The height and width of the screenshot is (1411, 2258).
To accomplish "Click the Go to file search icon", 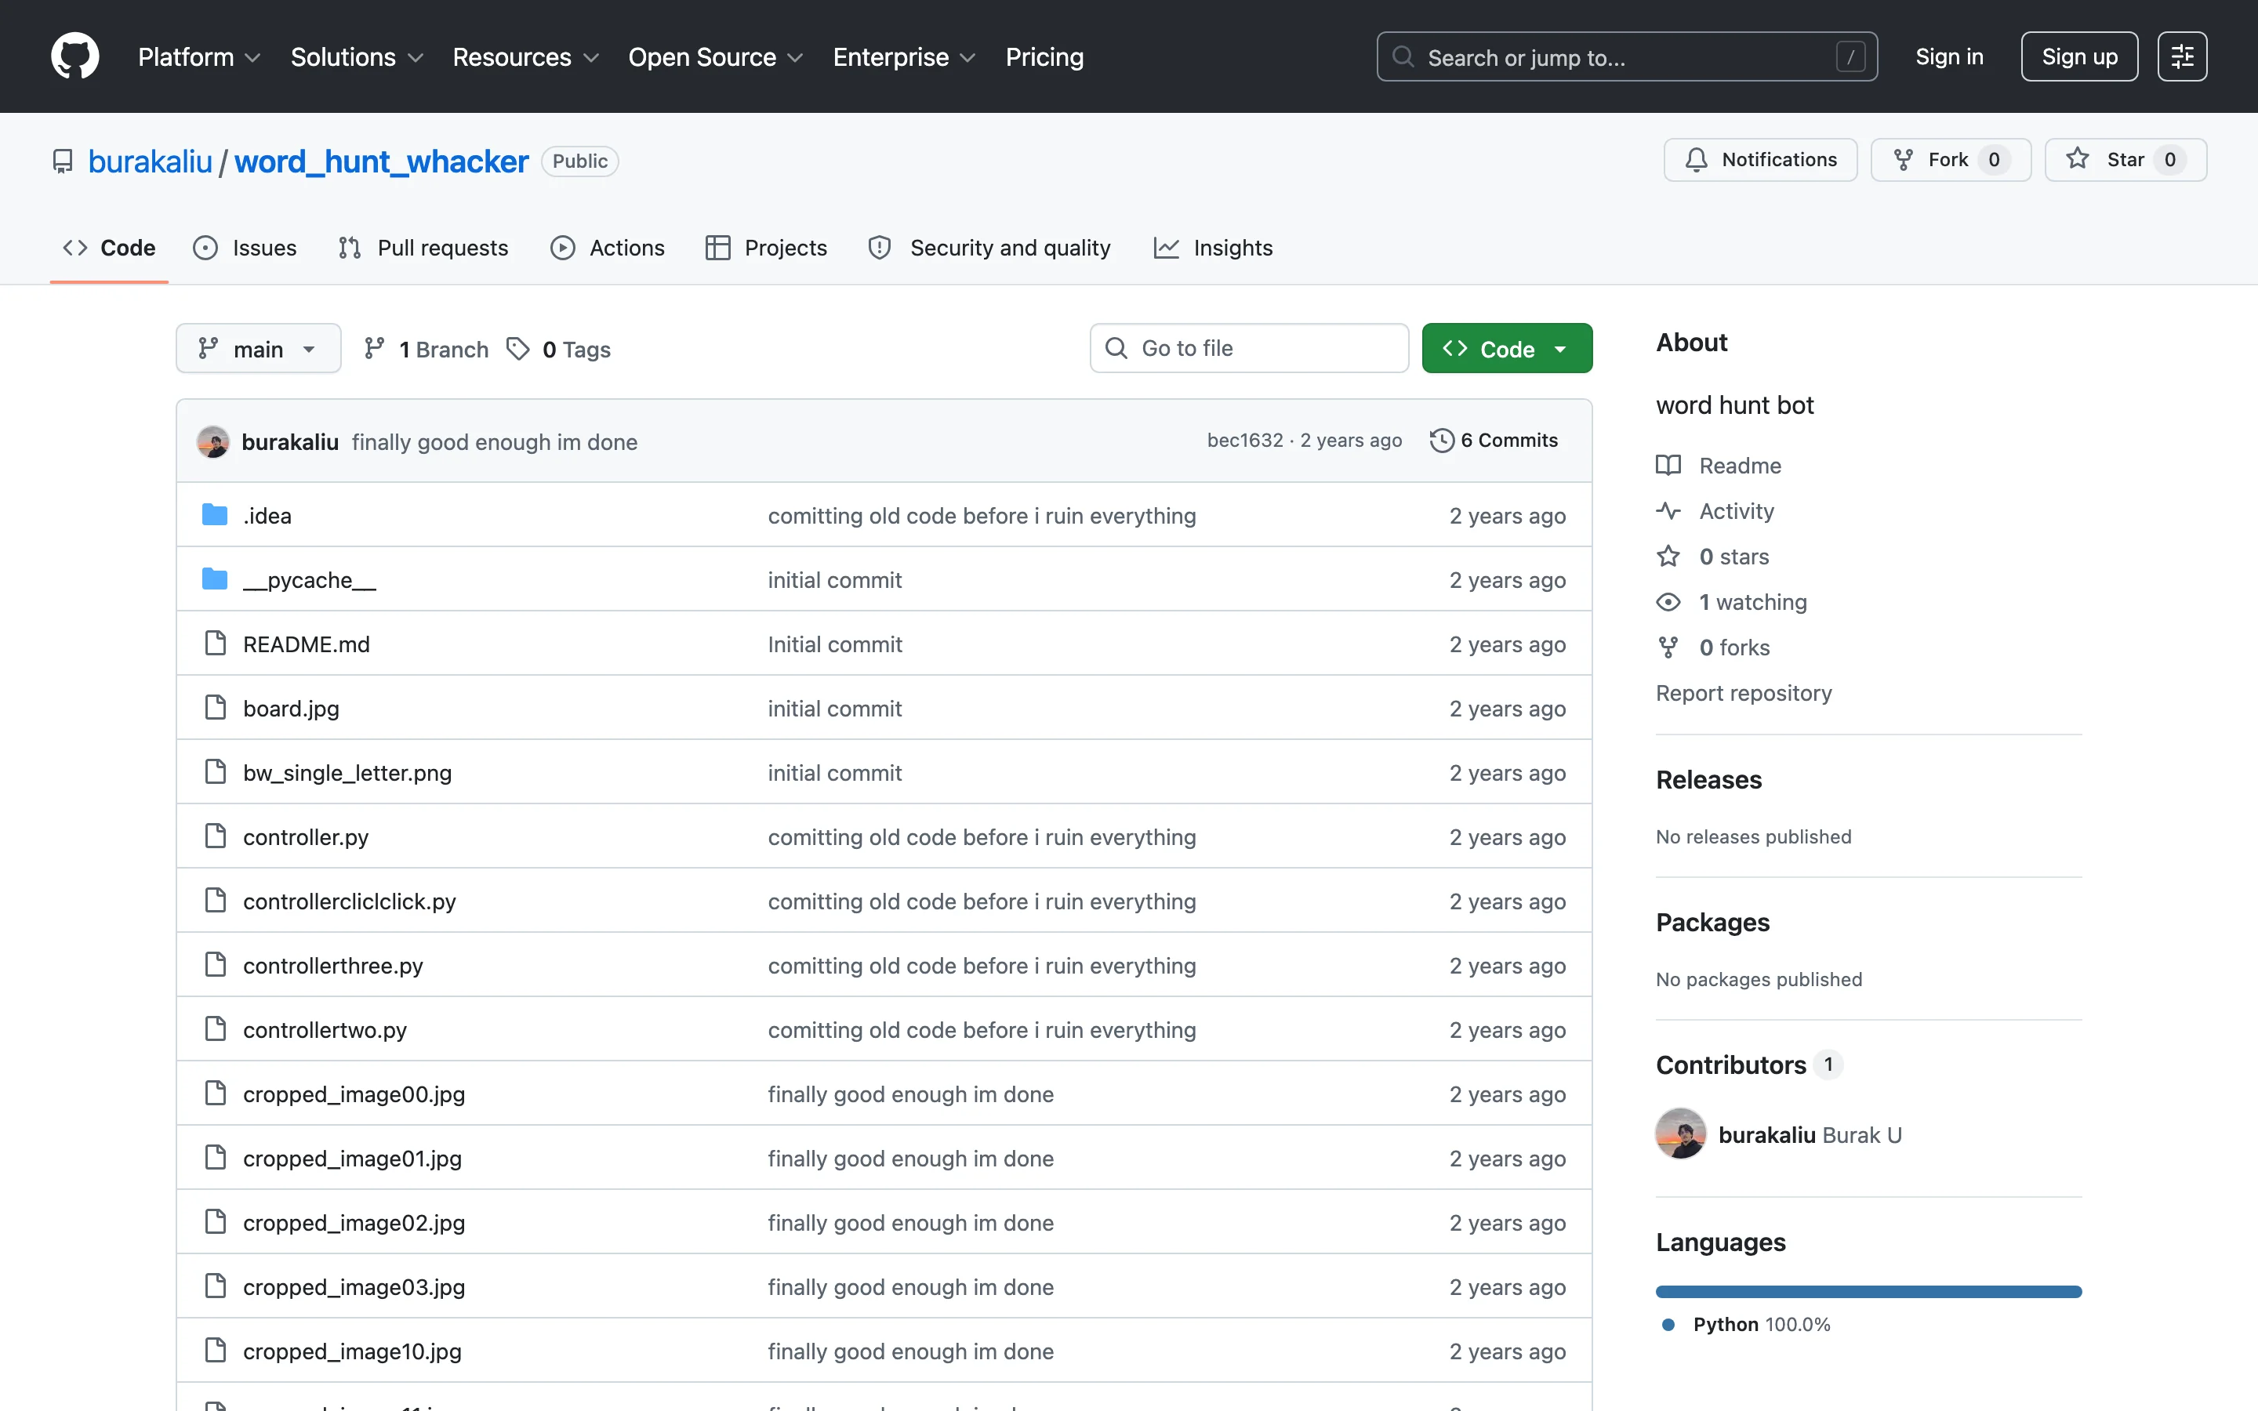I will coord(1116,348).
